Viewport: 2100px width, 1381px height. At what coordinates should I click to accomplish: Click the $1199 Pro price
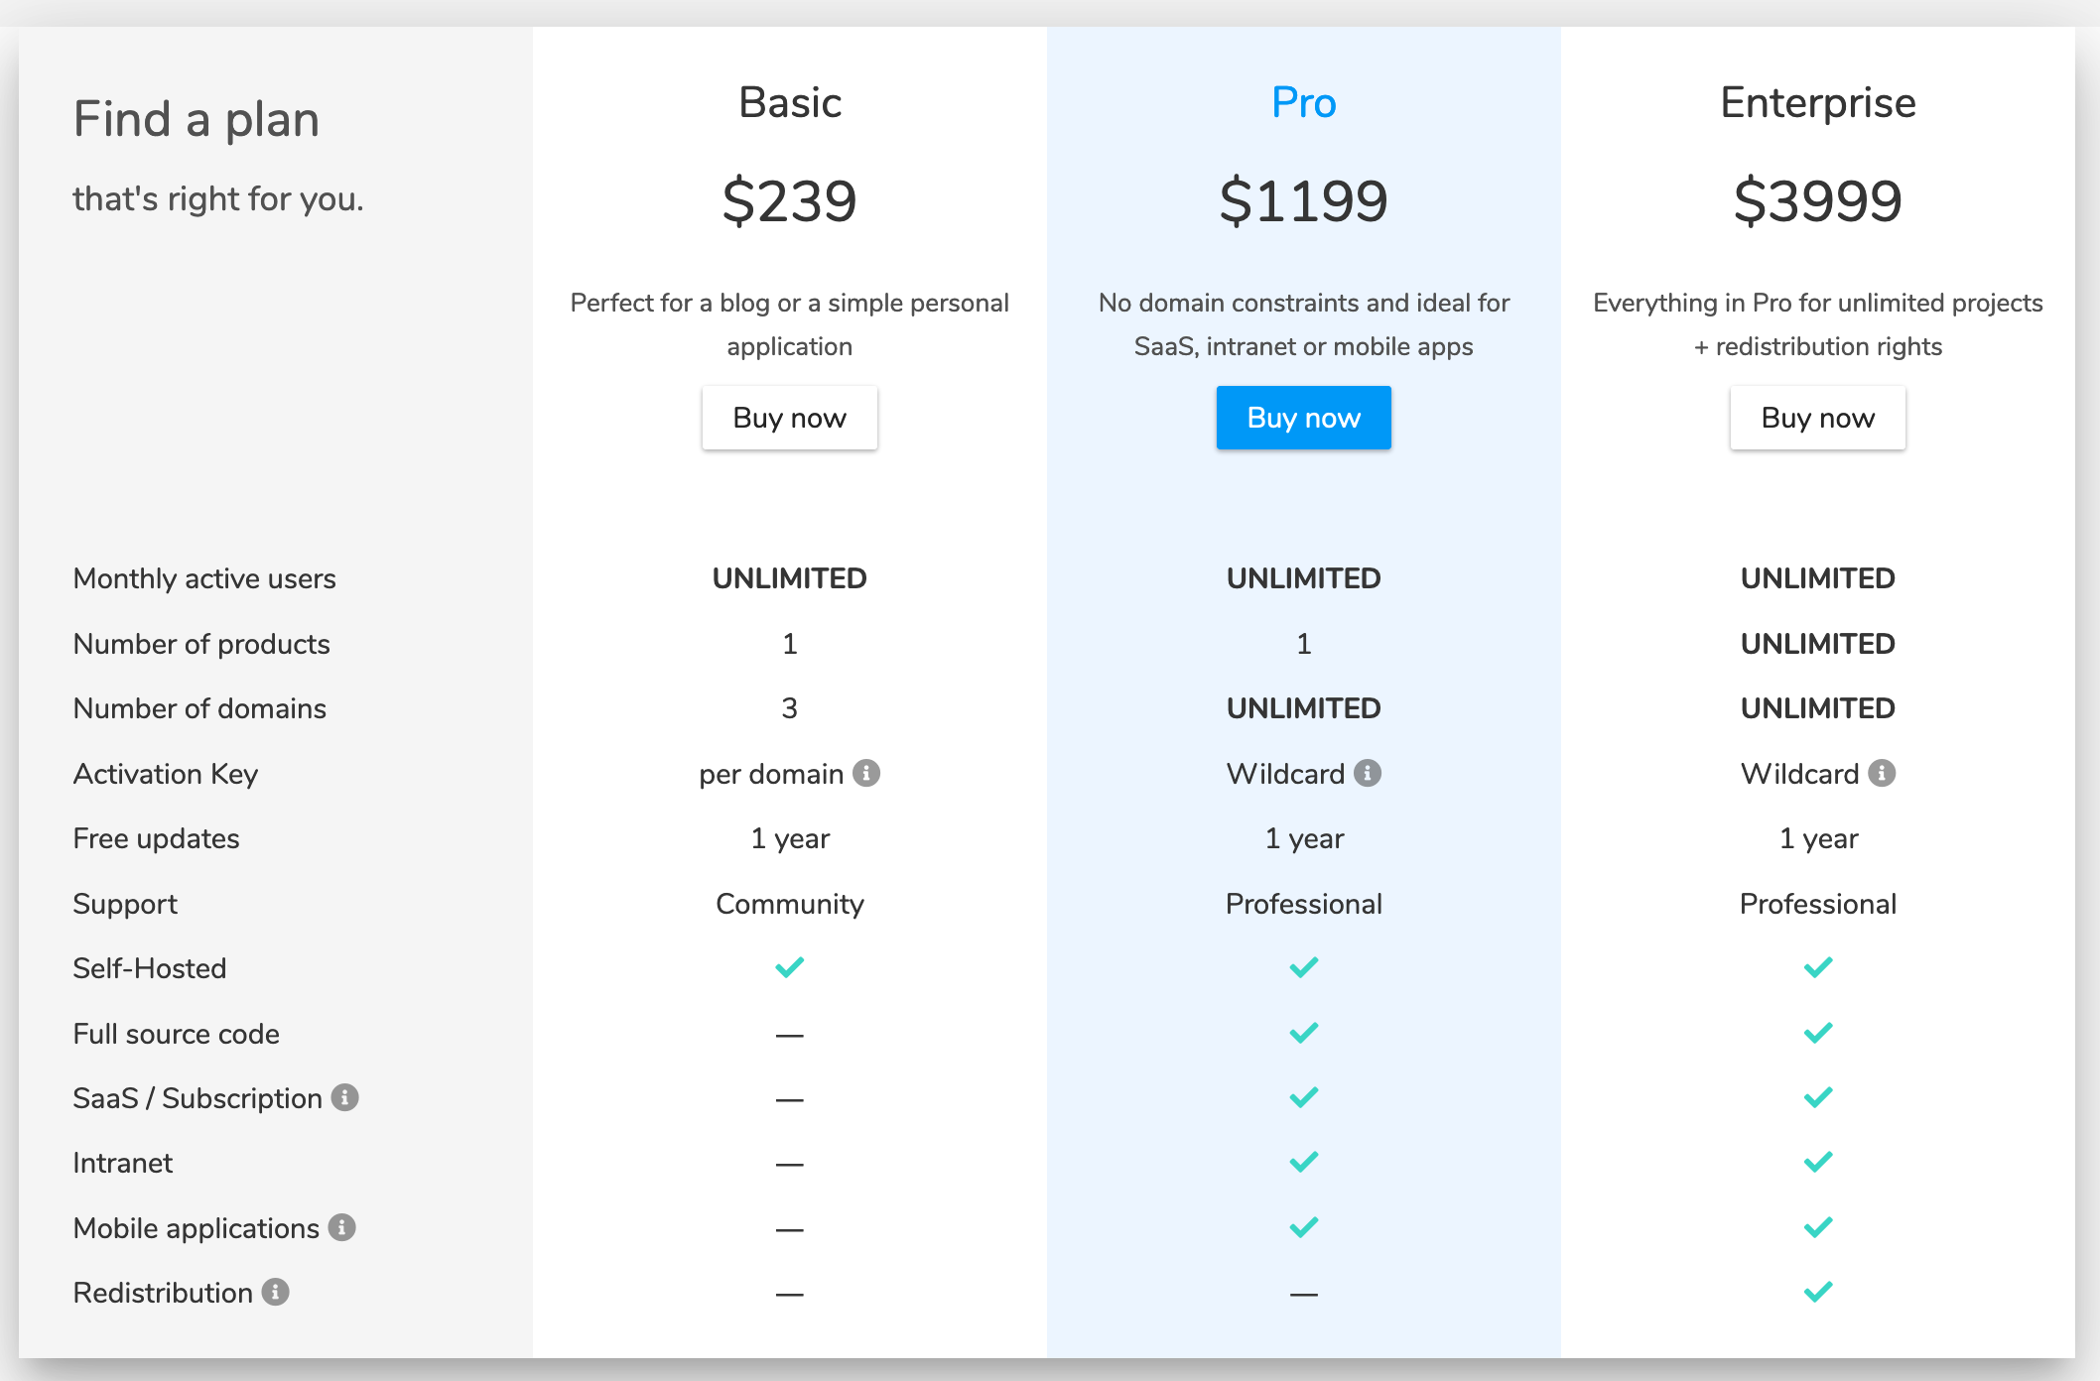pyautogui.click(x=1303, y=201)
